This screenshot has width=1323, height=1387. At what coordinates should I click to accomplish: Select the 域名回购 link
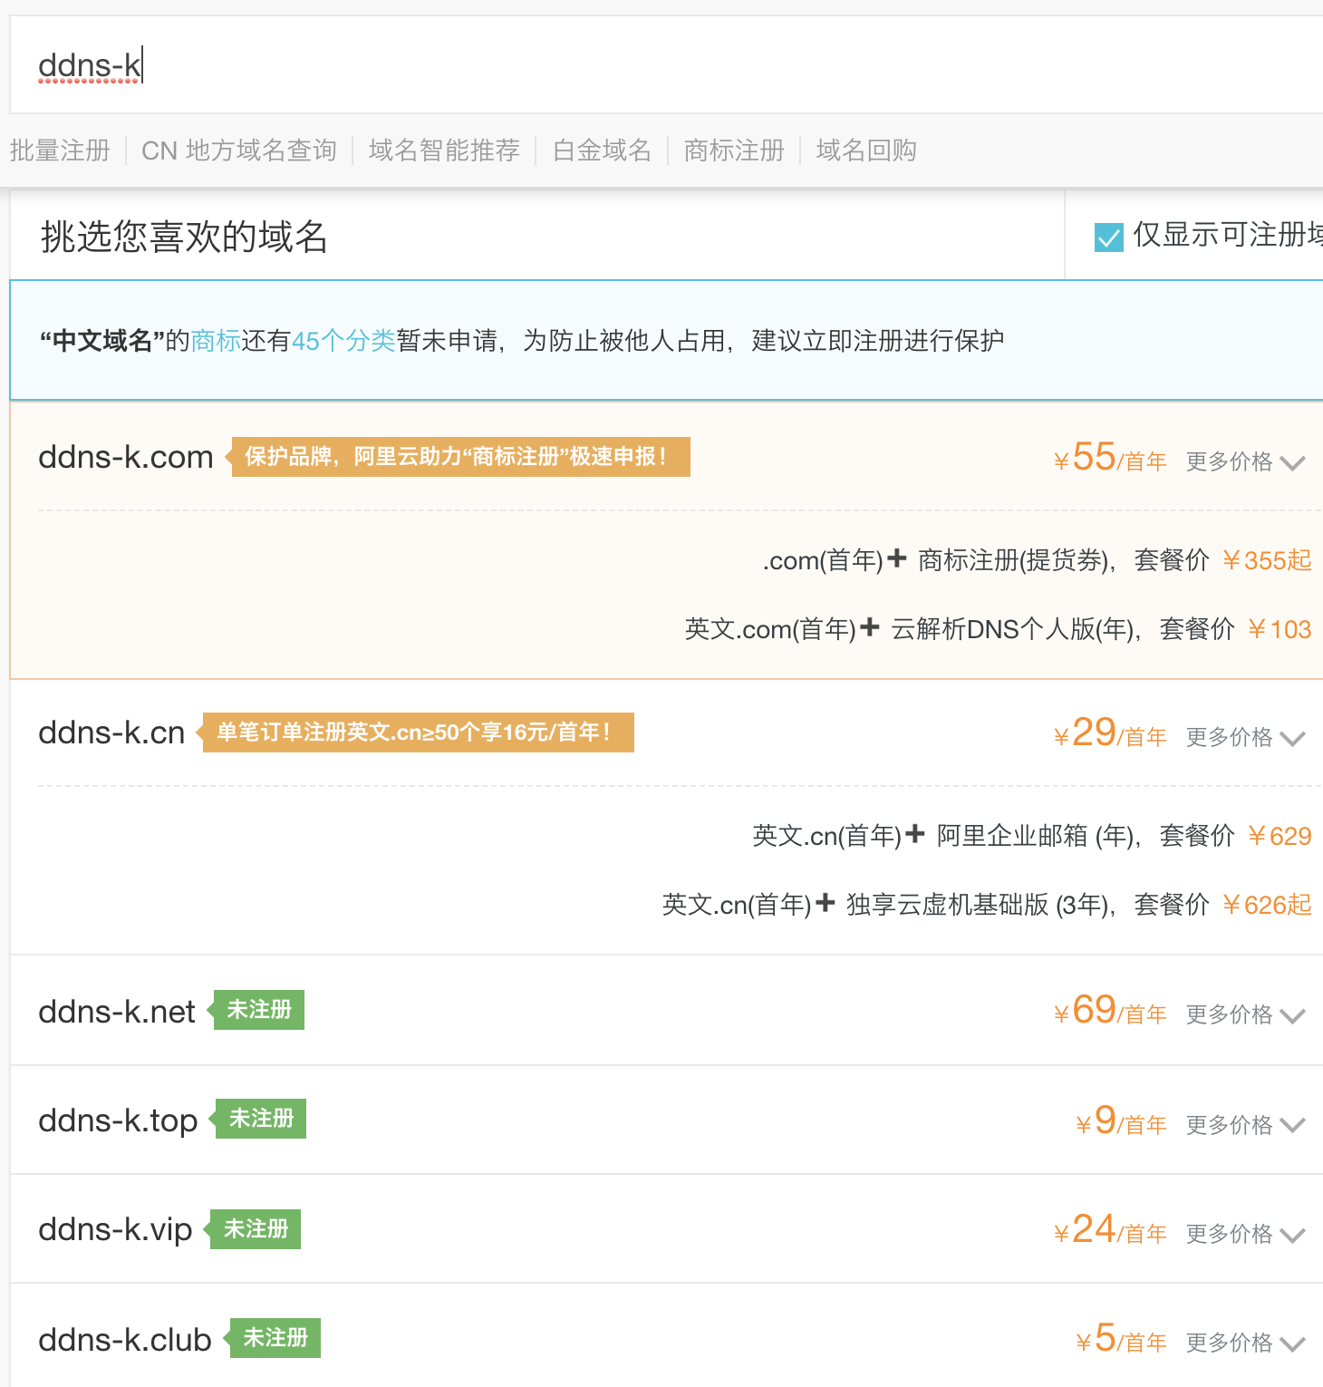[x=866, y=150]
